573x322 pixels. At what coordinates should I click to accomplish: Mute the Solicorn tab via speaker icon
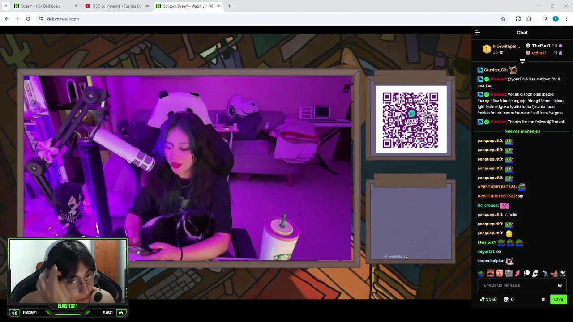tap(211, 6)
